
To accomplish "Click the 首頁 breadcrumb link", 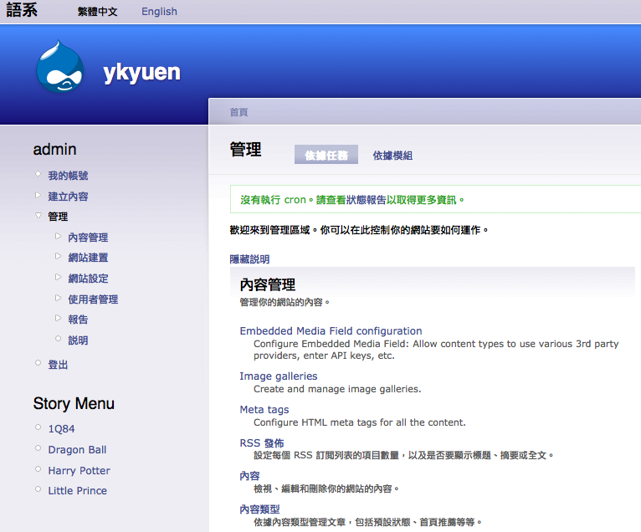I will [238, 112].
